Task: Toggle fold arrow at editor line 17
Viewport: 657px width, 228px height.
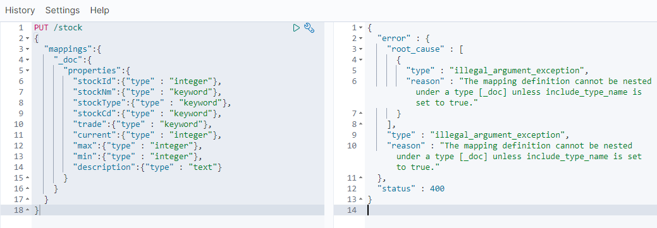Action: (28, 200)
